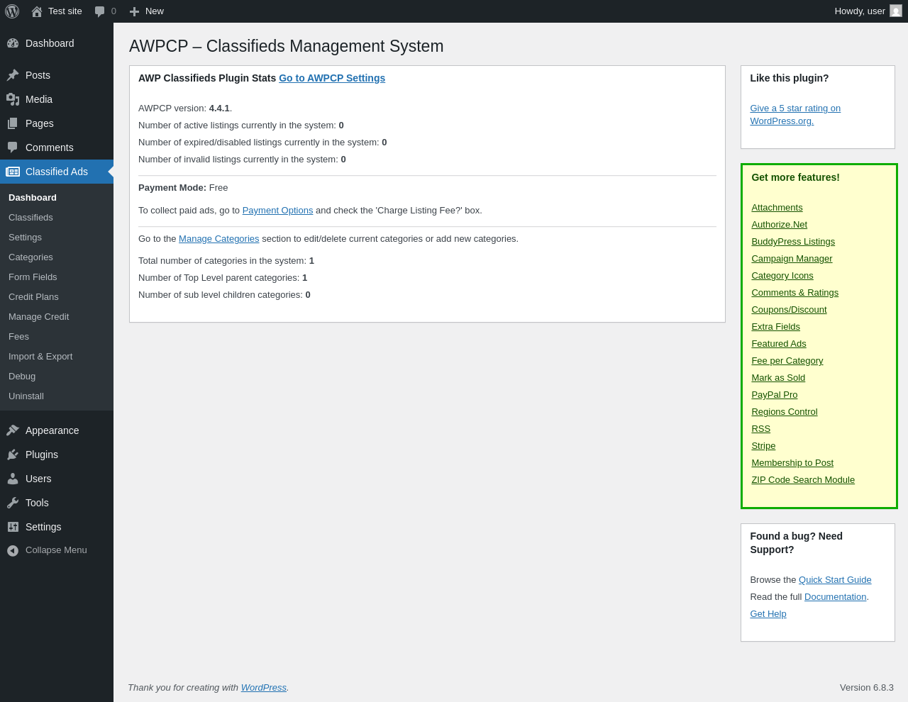Click the plus icon next to New
Screen dimensions: 908x702
tap(134, 11)
